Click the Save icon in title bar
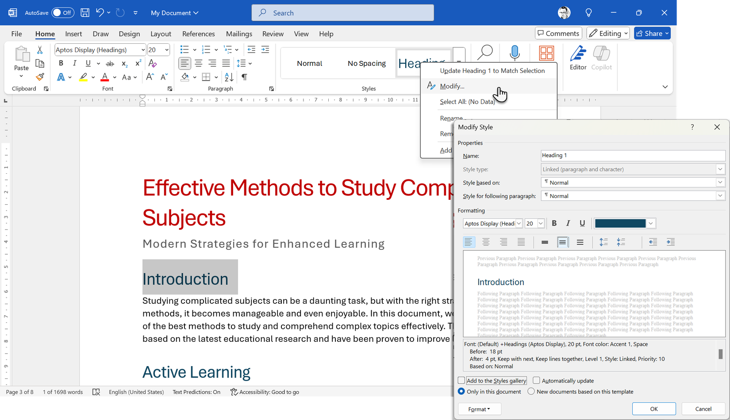The image size is (730, 420). click(85, 13)
